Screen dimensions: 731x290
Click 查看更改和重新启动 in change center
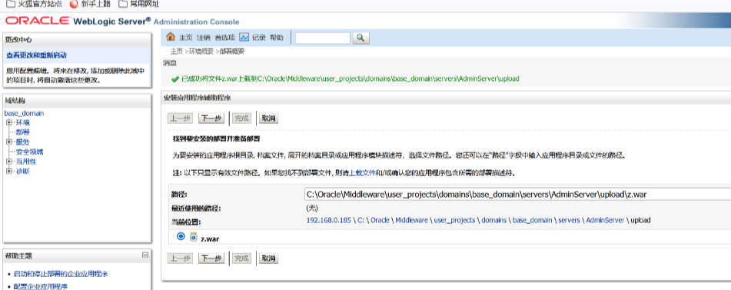[36, 55]
